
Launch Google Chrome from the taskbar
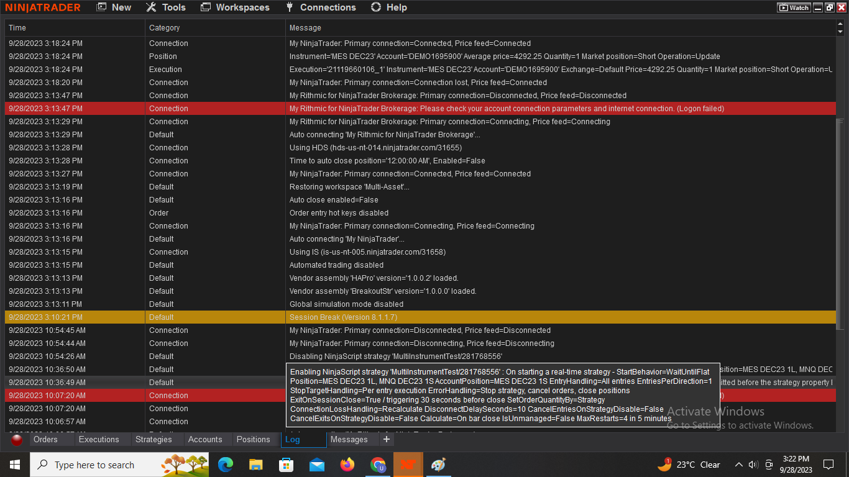[x=378, y=465]
